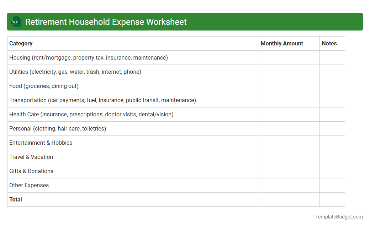Click the Utilities category cell

(75, 72)
